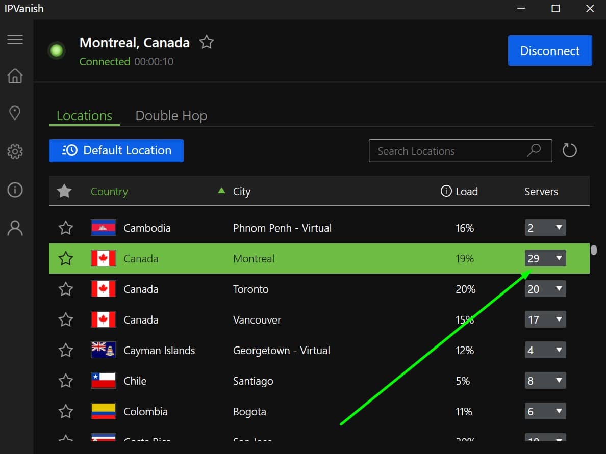Click the green connection status indicator
The image size is (606, 454).
coord(57,50)
